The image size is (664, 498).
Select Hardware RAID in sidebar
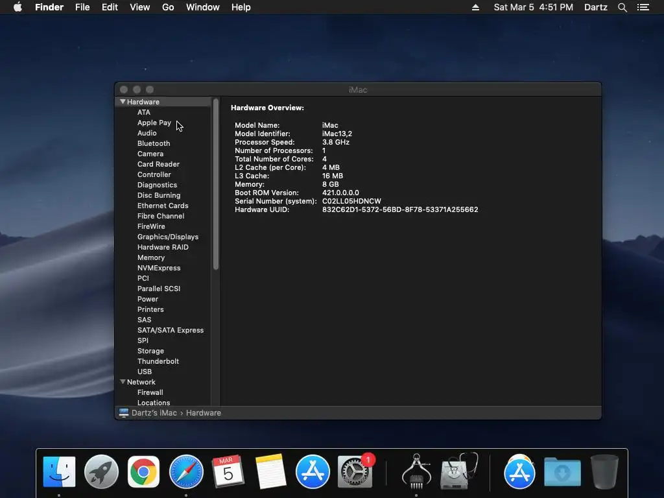pyautogui.click(x=163, y=247)
